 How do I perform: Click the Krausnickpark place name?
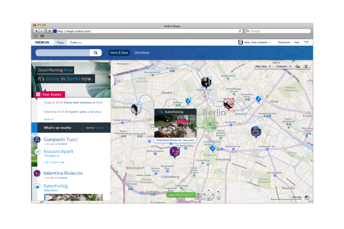tap(59, 151)
